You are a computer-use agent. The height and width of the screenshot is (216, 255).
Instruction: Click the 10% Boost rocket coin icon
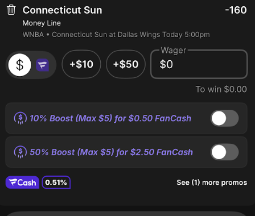coord(20,118)
